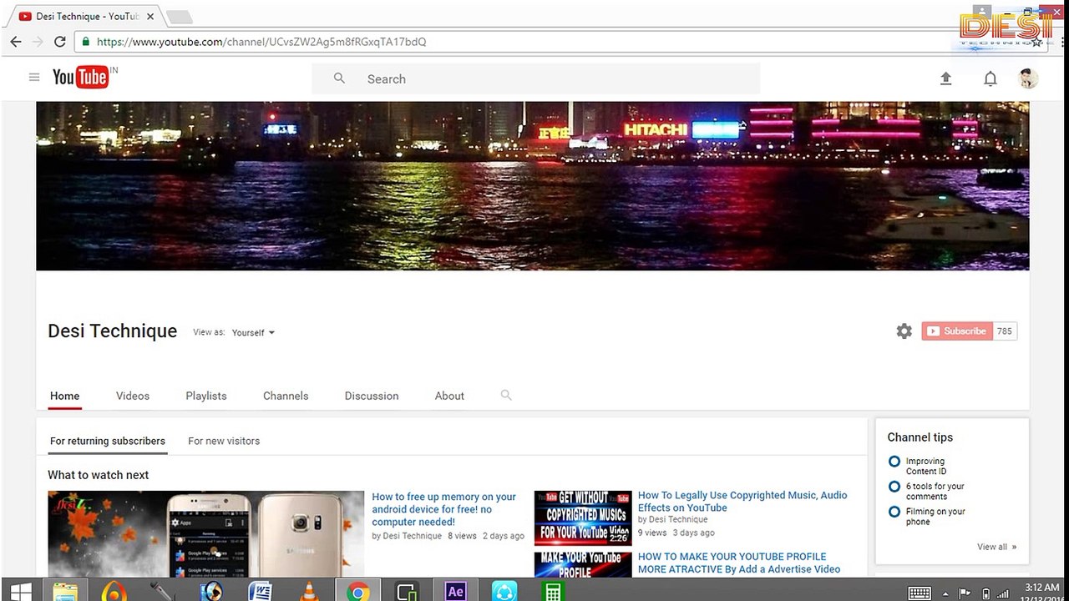1069x601 pixels.
Task: Play the 'Make Your YouTube Profile' thumbnail
Action: 583,563
